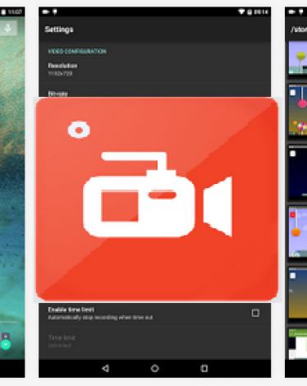Tap 'Enable time limit' label
Image resolution: width=307 pixels, height=386 pixels.
(x=71, y=310)
